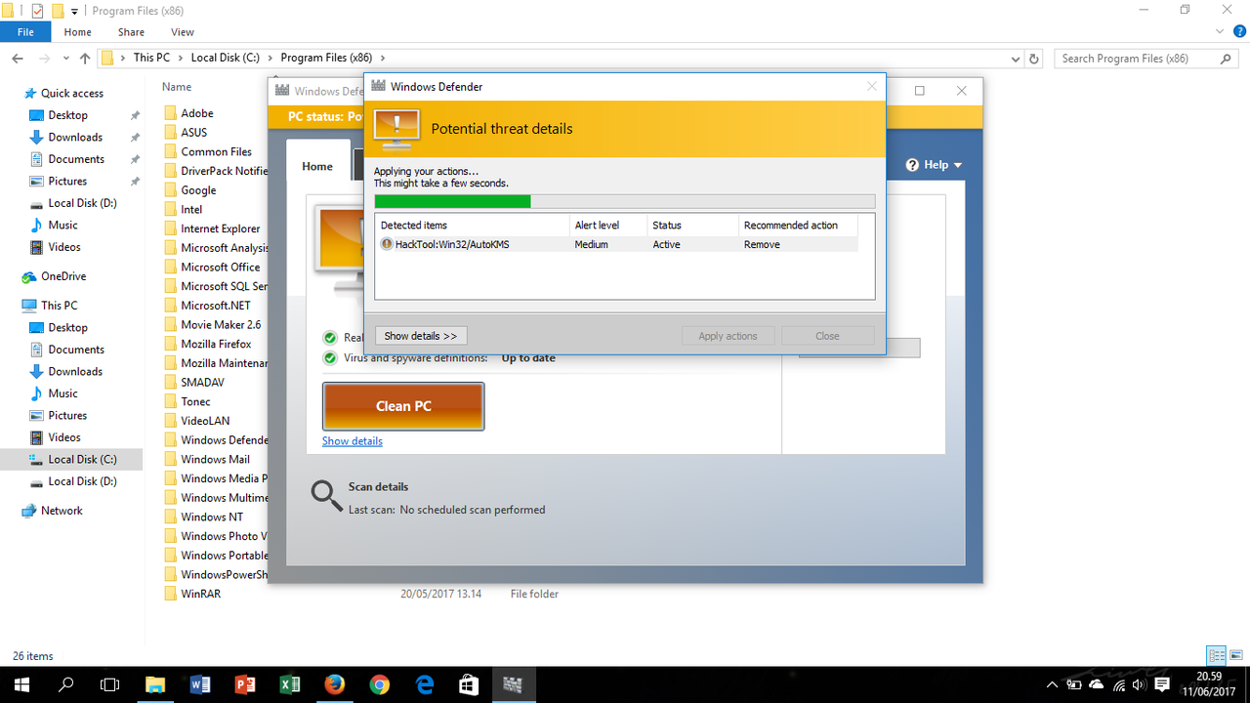Open Customize Quick Access Toolbar dropdown arrow
Screen dimensions: 1250x703
75,12
